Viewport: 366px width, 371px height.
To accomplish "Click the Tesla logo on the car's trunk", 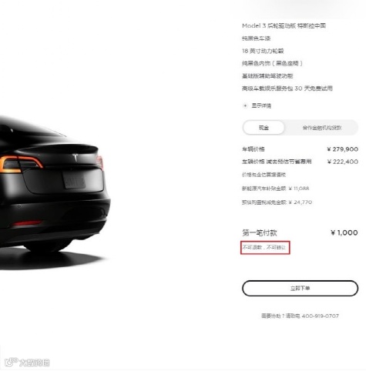I will (x=76, y=157).
